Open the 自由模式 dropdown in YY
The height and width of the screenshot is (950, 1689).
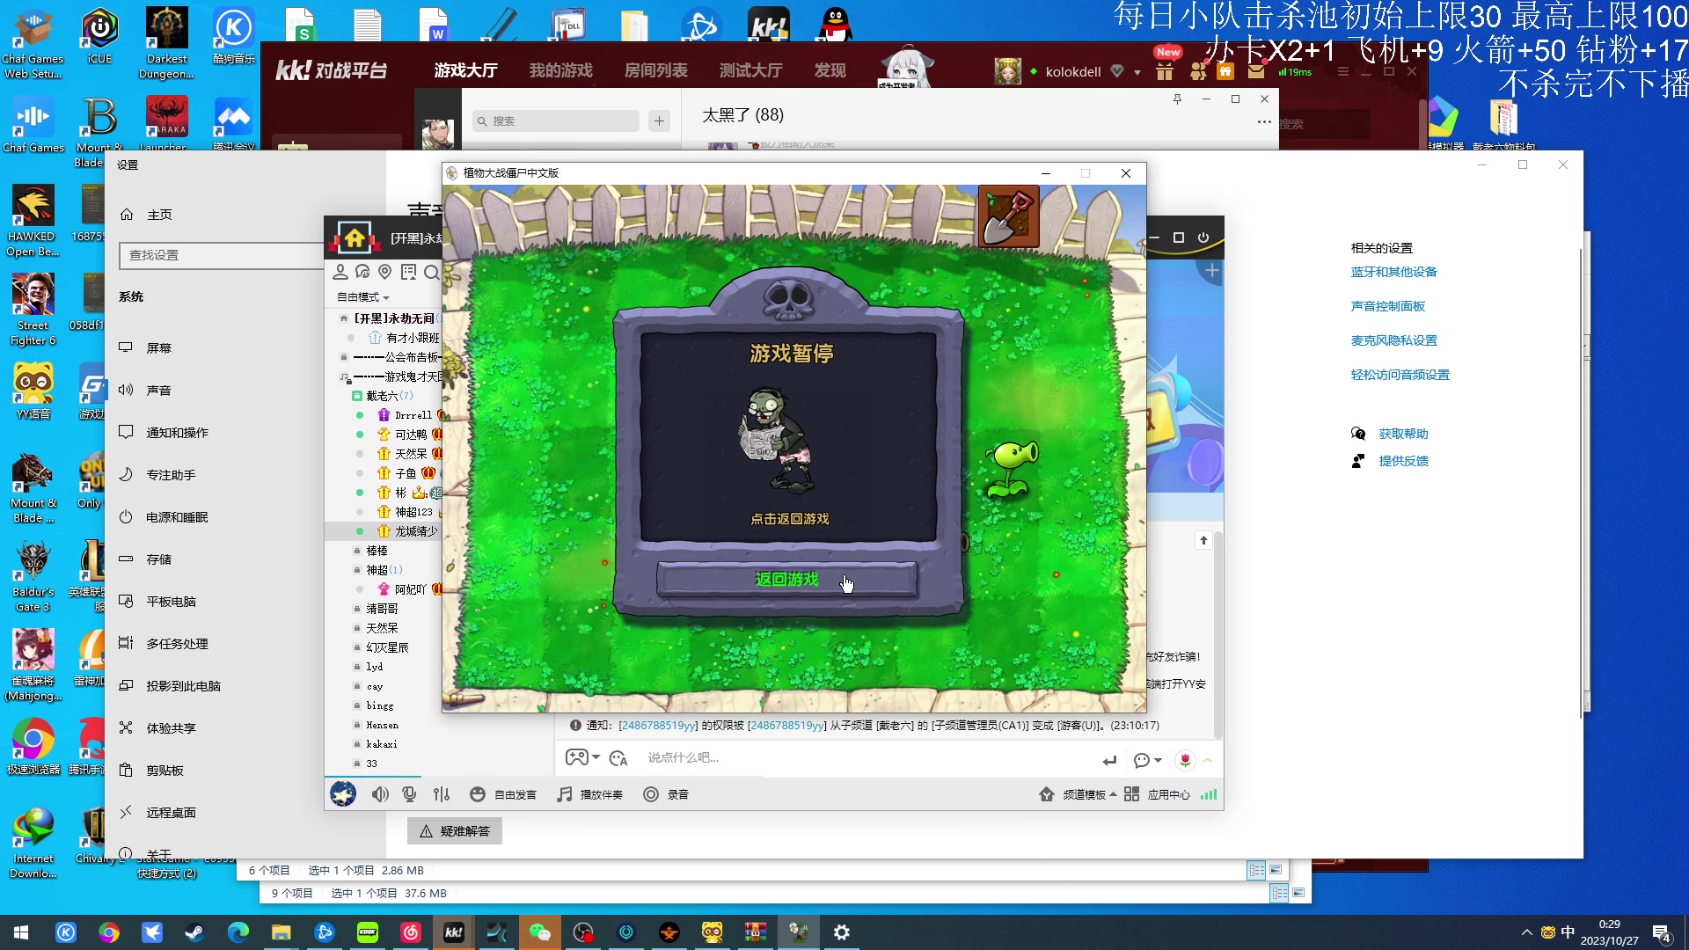(x=363, y=297)
